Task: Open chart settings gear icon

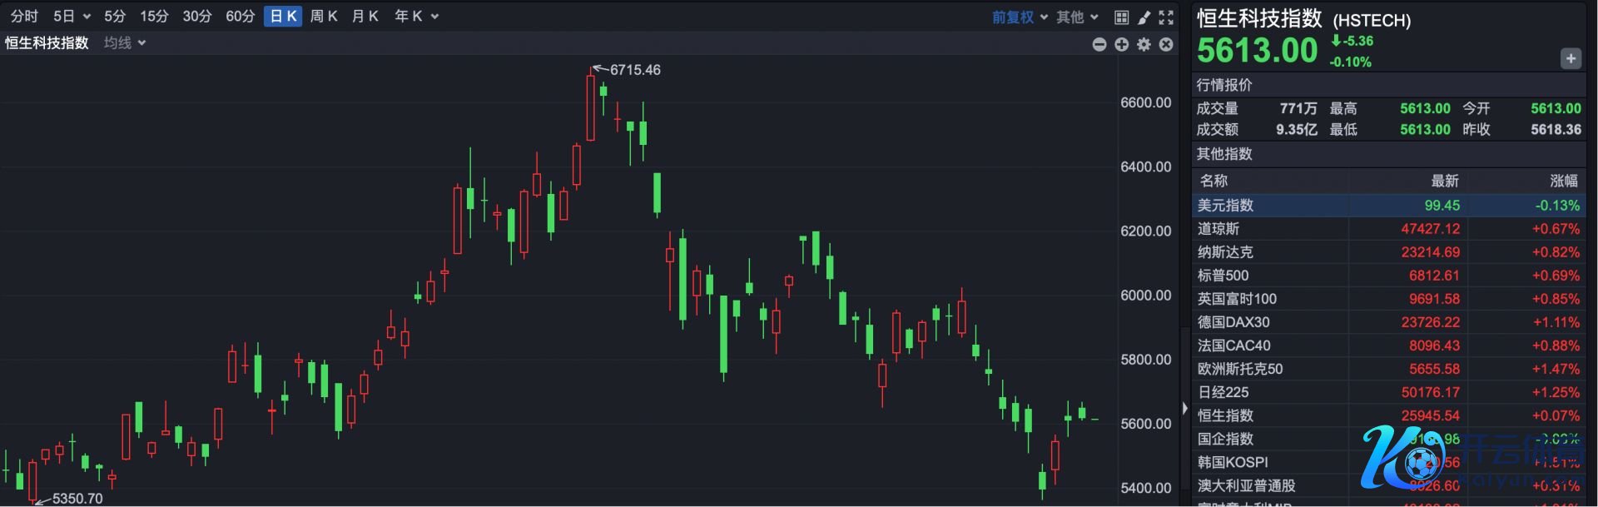Action: [x=1144, y=45]
